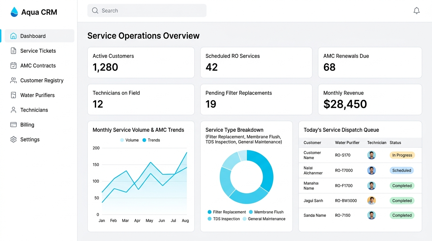Click the AMC Contracts calendar icon
Image resolution: width=432 pixels, height=241 pixels.
pyautogui.click(x=13, y=65)
